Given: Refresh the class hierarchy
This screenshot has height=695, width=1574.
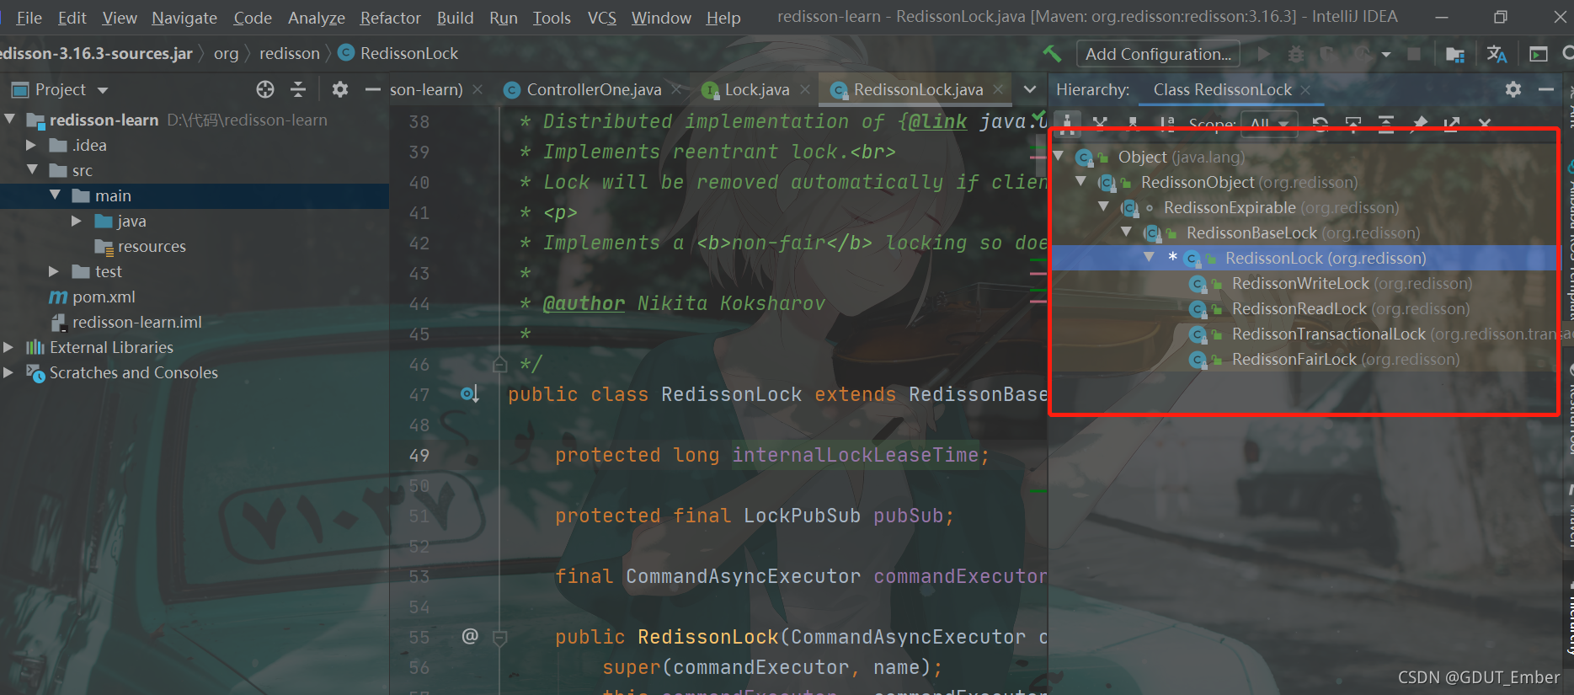Looking at the screenshot, I should pos(1321,124).
